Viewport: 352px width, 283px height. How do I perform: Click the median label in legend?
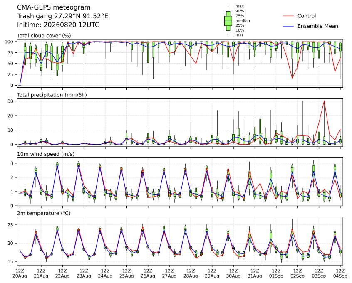[x=243, y=21]
